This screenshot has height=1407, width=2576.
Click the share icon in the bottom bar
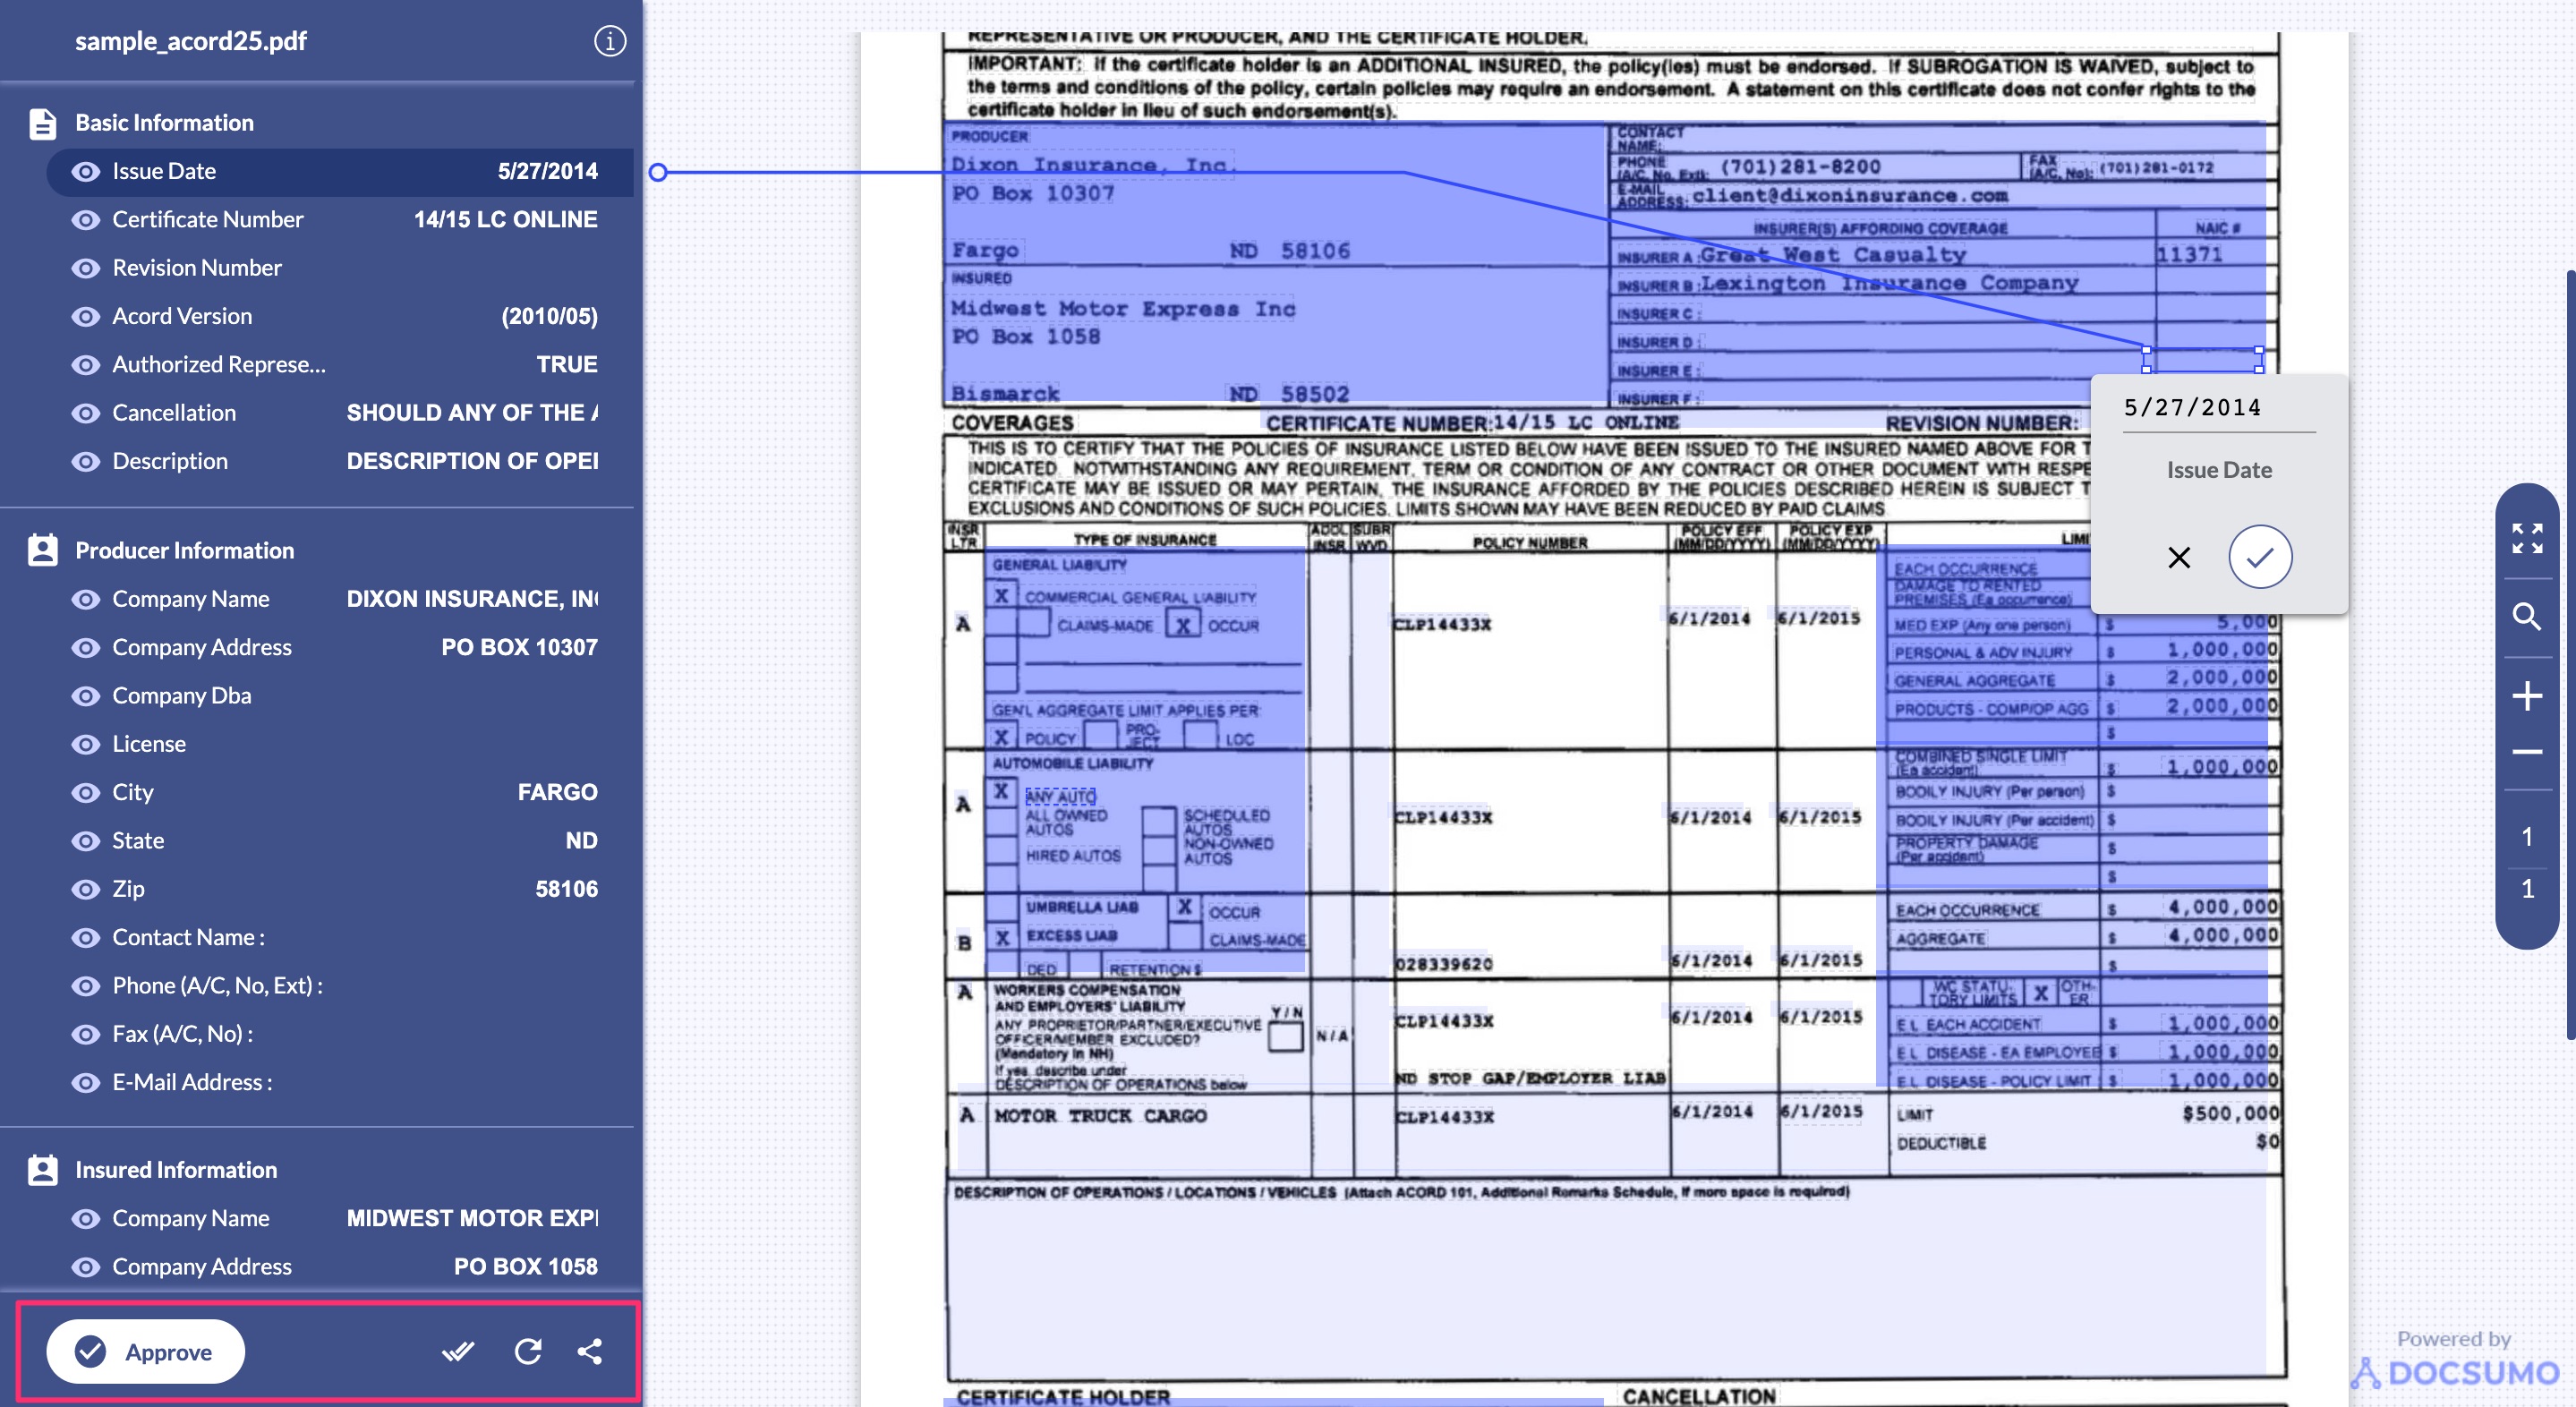click(x=590, y=1352)
